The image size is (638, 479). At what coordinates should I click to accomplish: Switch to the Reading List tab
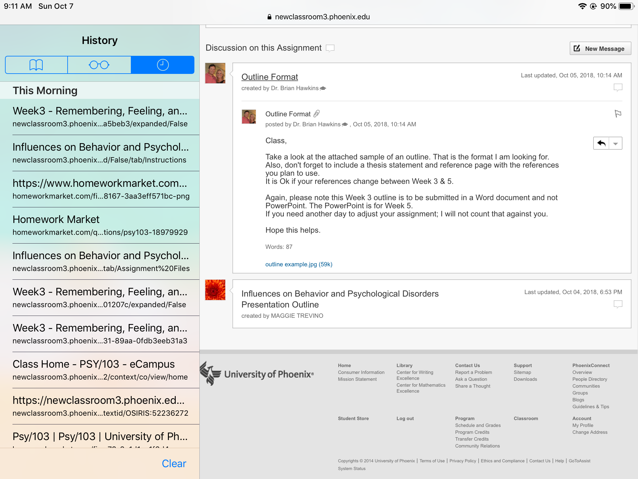(99, 65)
